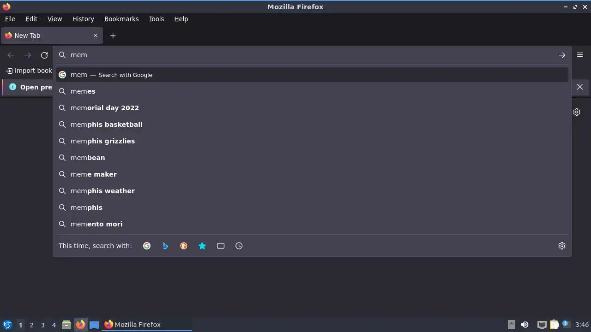Click the 3:46 taskbar clock
The width and height of the screenshot is (591, 332).
[x=582, y=325]
